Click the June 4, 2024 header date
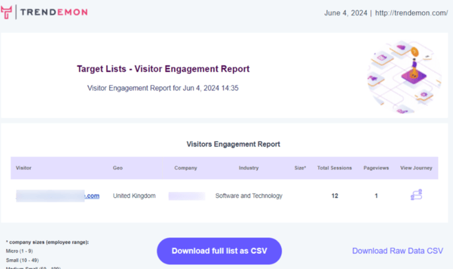Image resolution: width=453 pixels, height=269 pixels. click(346, 13)
